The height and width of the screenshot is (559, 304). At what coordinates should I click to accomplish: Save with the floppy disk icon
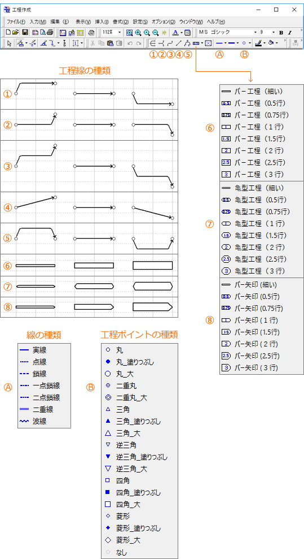click(x=25, y=32)
